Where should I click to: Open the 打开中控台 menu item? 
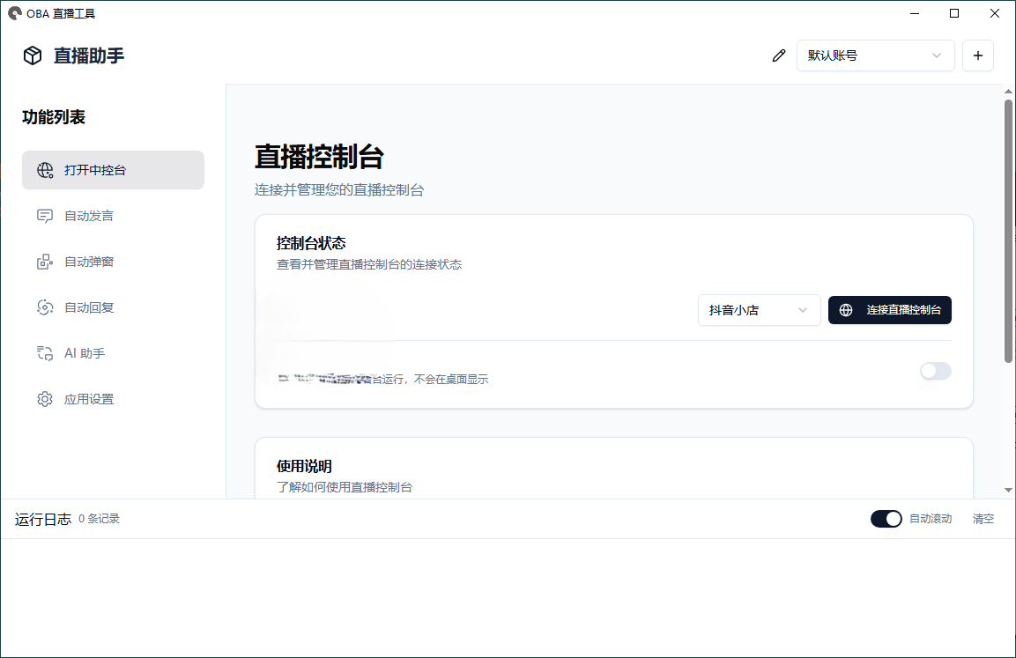[113, 170]
